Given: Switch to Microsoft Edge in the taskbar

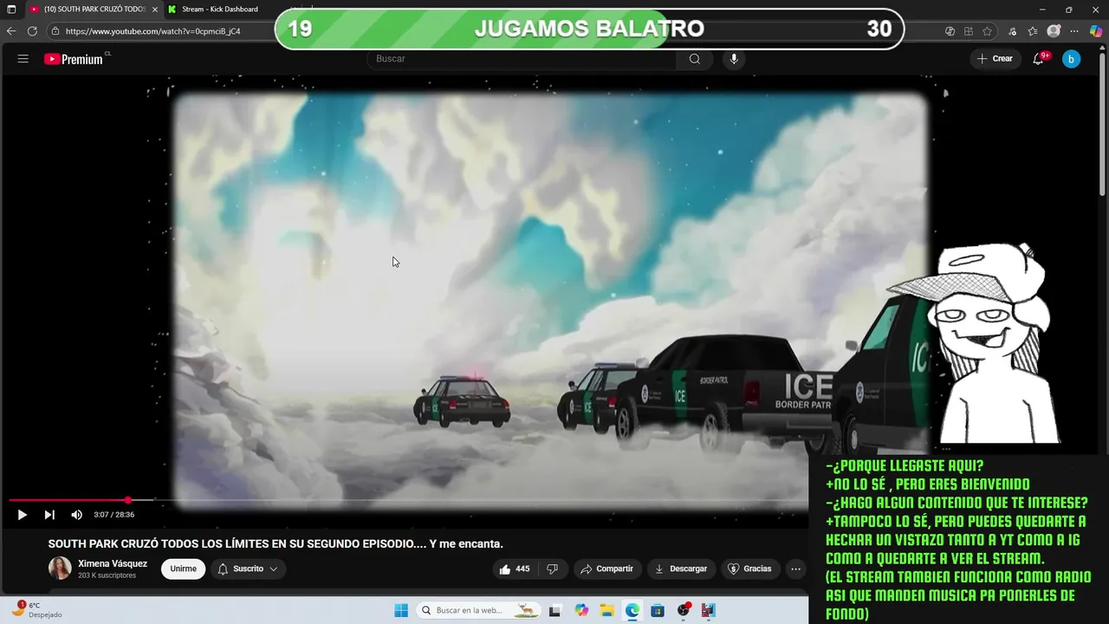Looking at the screenshot, I should point(632,610).
